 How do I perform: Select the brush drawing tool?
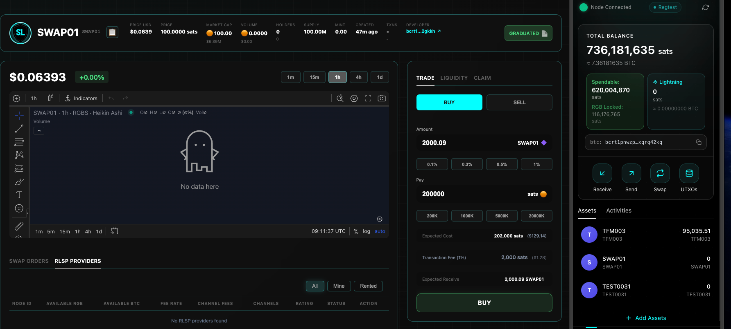point(19,181)
